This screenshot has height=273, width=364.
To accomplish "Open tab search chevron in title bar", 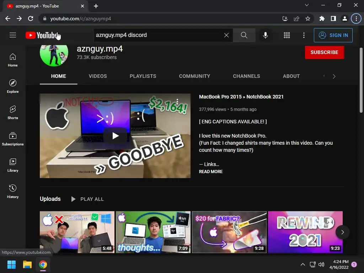I will 307,5.
